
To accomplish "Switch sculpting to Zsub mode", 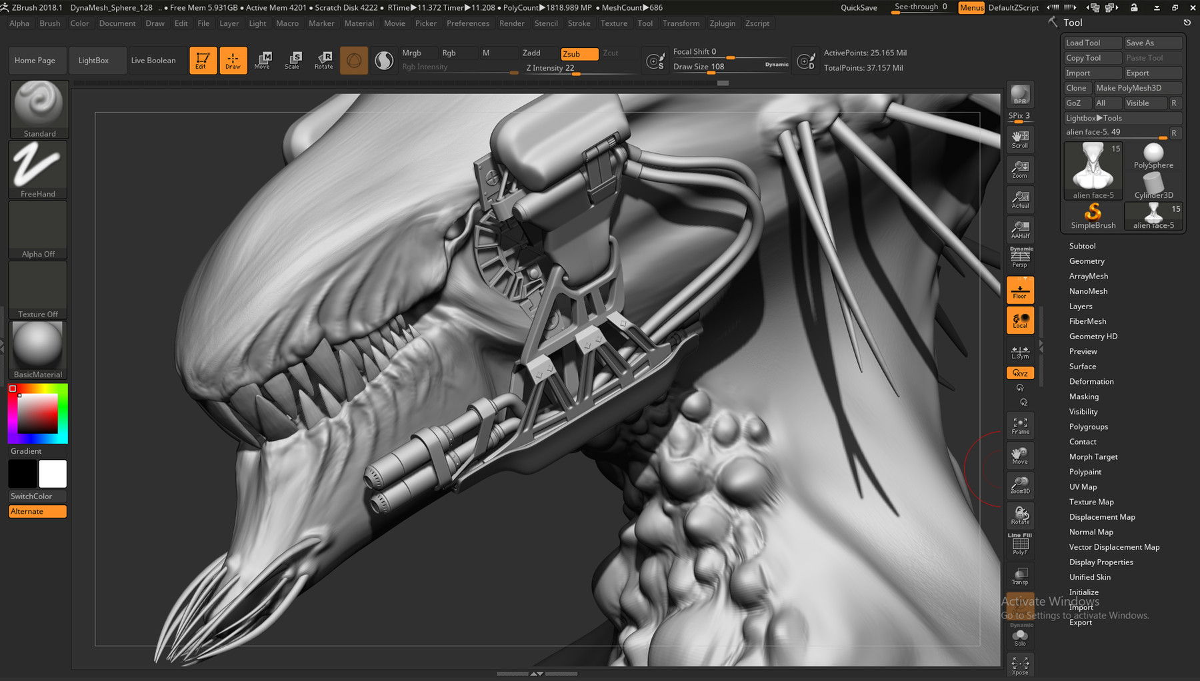I will 579,53.
